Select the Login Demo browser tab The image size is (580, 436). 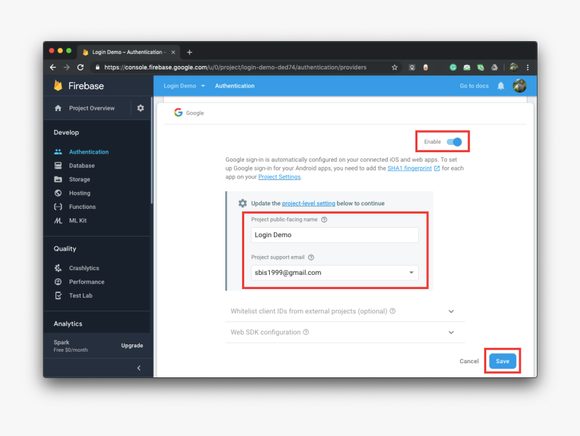[x=128, y=52]
